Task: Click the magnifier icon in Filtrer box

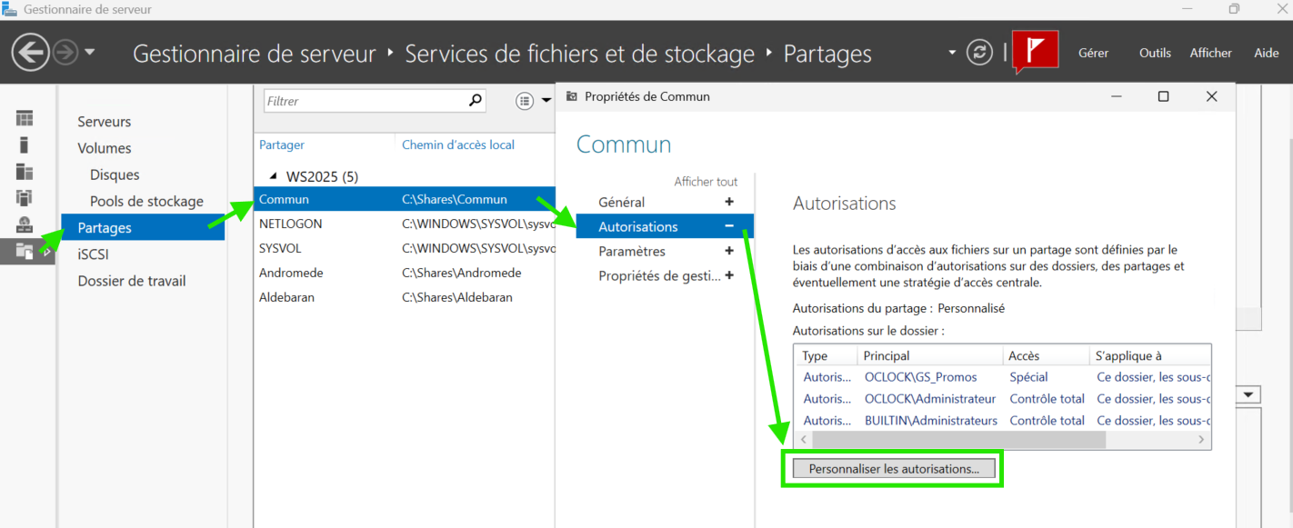Action: point(475,101)
